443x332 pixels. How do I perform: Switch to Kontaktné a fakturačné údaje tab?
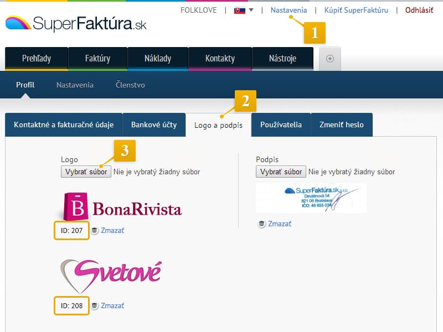(64, 125)
